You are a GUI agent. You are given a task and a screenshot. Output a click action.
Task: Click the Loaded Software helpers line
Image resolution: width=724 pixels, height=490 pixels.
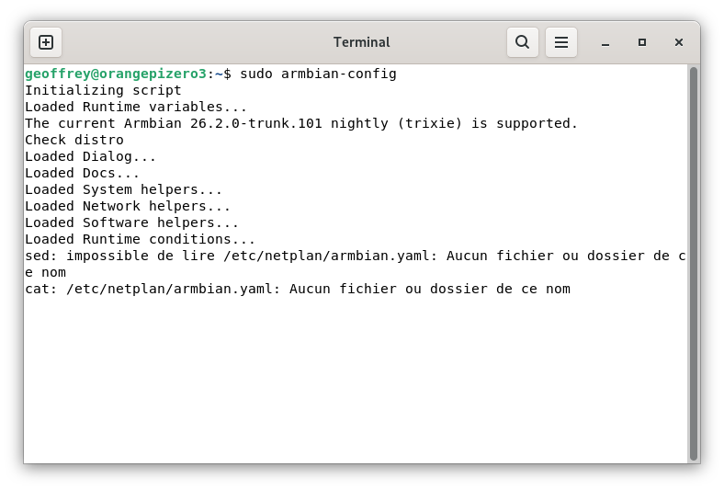(132, 222)
